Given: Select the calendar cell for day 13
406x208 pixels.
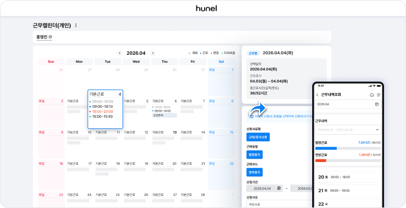Looking at the screenshot, I should point(165,143).
